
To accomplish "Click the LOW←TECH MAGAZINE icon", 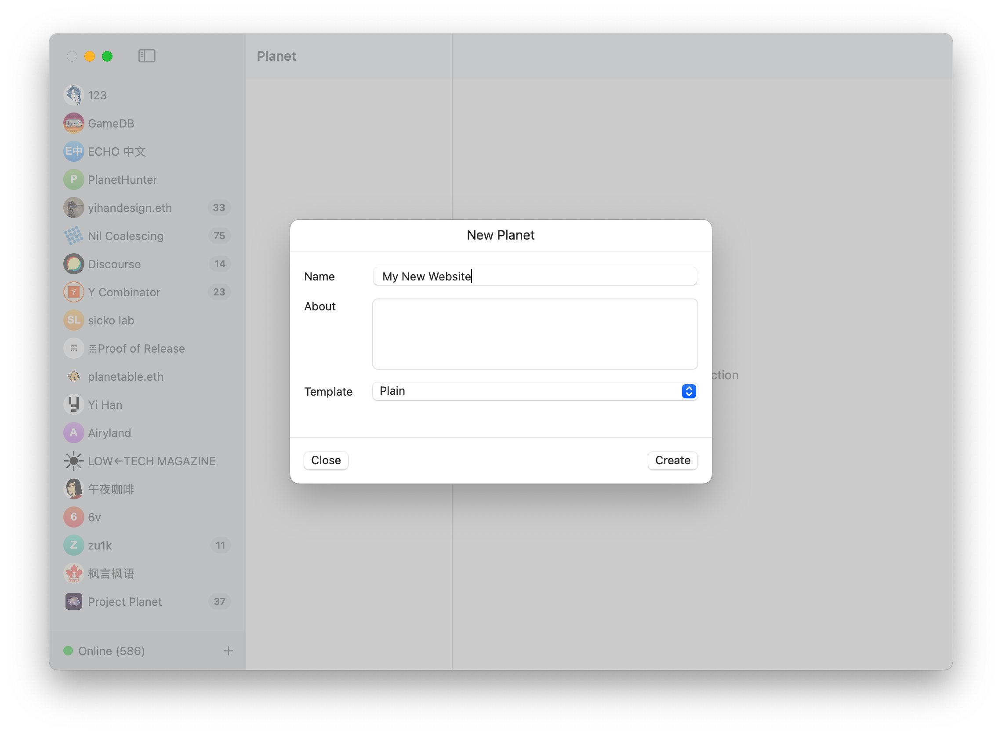I will pyautogui.click(x=74, y=461).
